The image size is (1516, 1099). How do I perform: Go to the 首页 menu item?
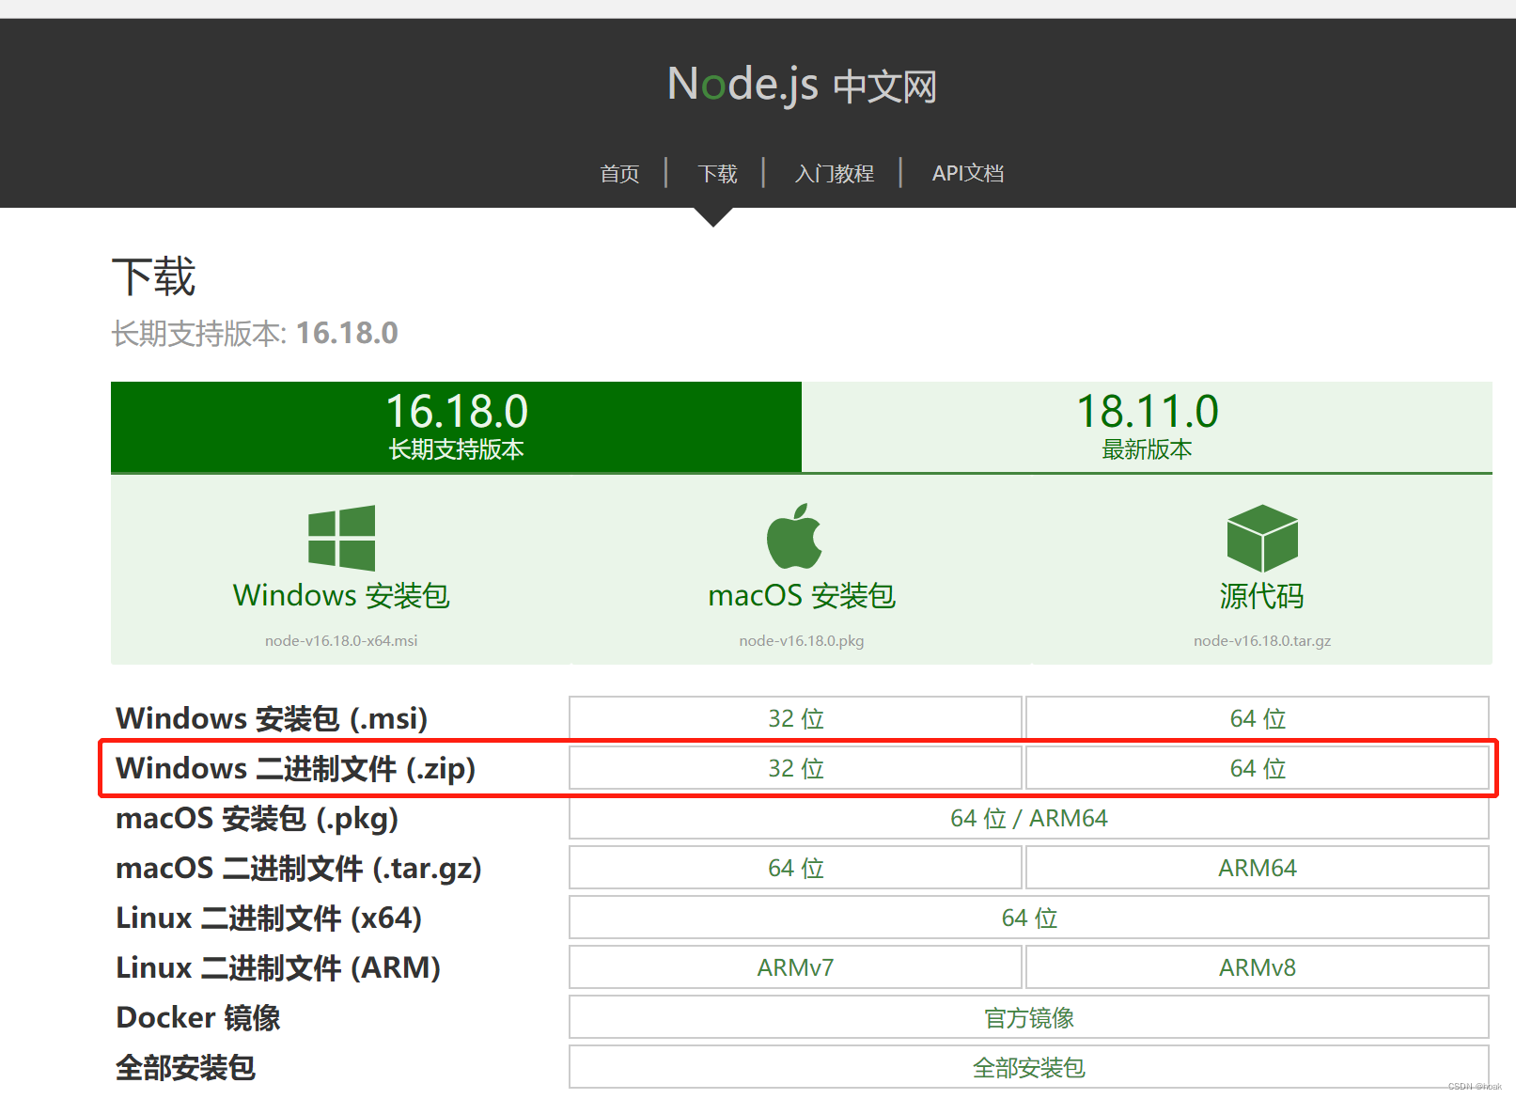coord(619,174)
